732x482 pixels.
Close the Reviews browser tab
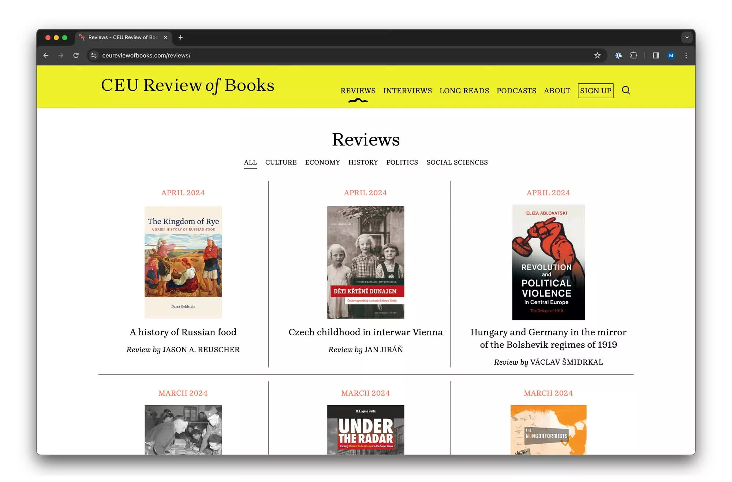[x=165, y=37]
